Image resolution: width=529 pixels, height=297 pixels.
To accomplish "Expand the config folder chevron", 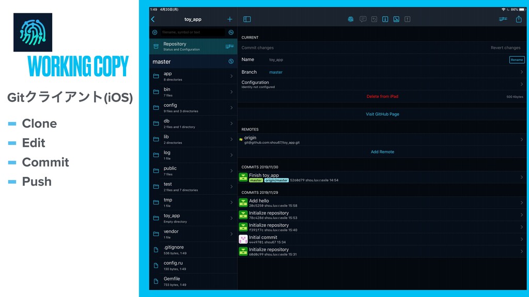I will tap(231, 108).
